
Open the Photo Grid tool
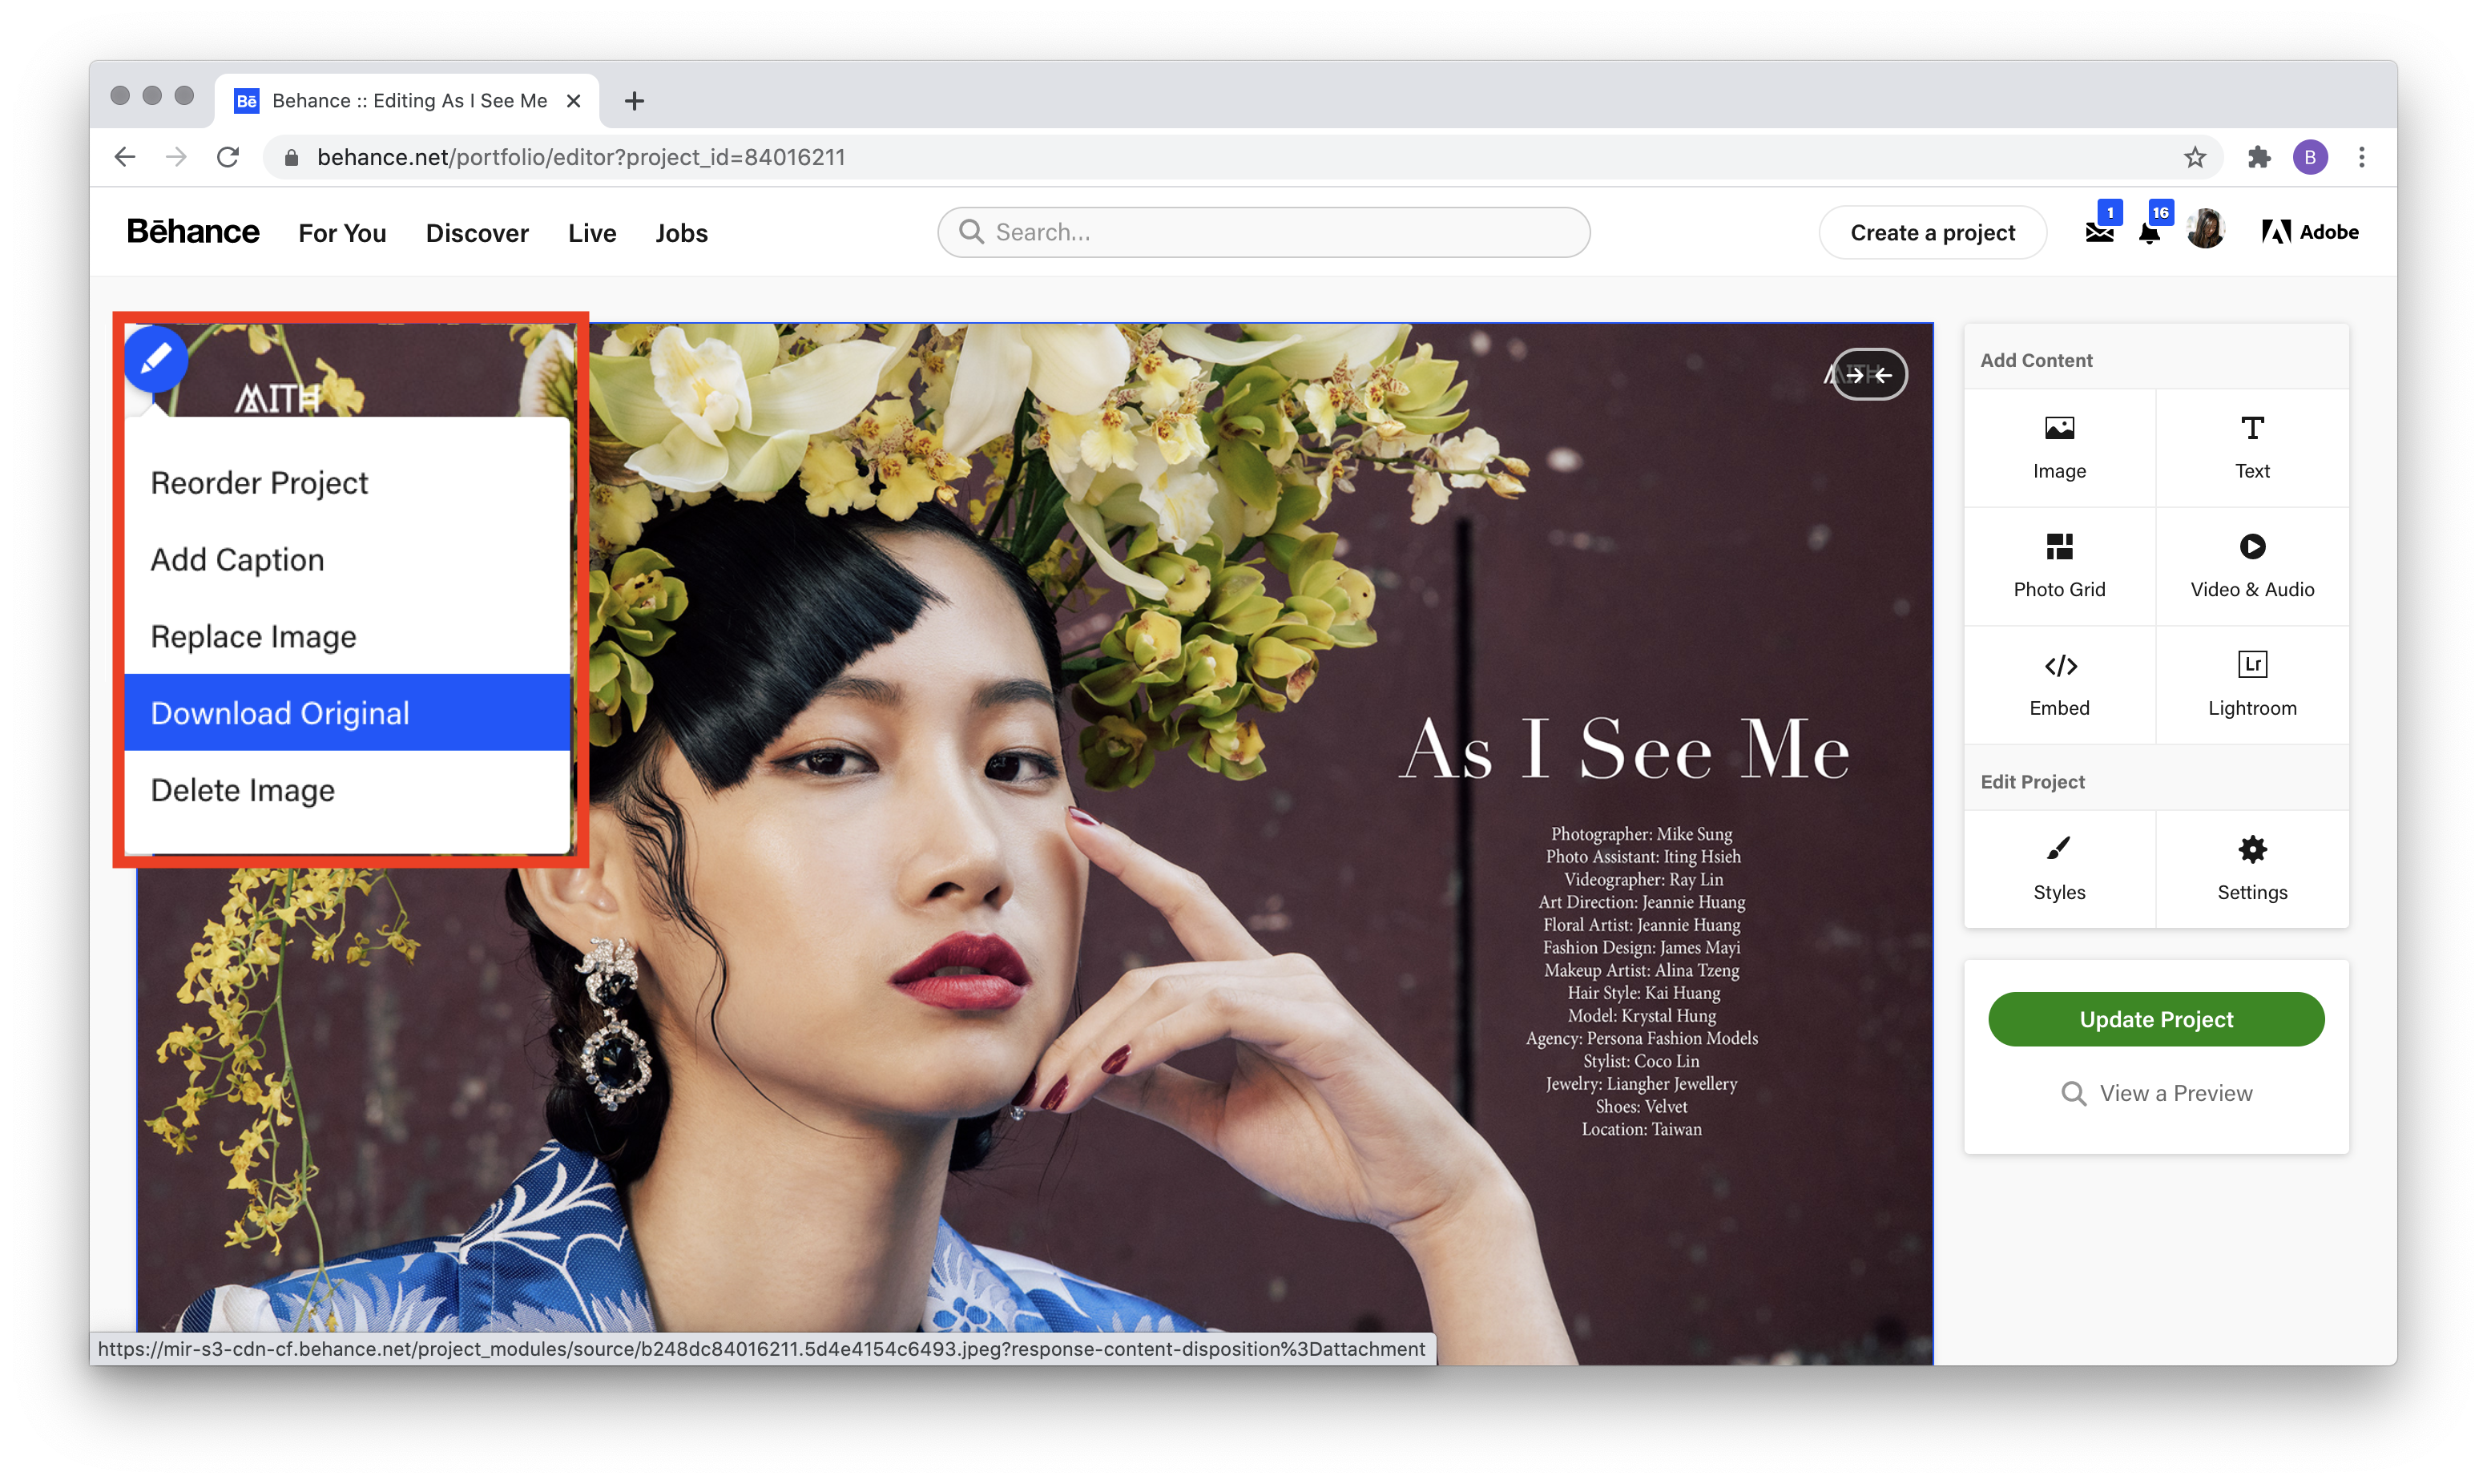click(x=2059, y=562)
